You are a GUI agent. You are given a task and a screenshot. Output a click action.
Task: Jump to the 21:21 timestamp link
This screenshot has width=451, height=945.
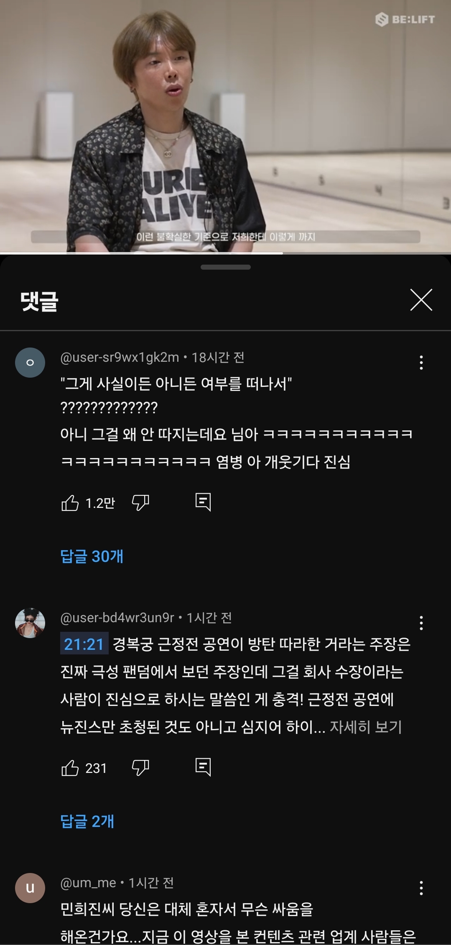[x=84, y=644]
